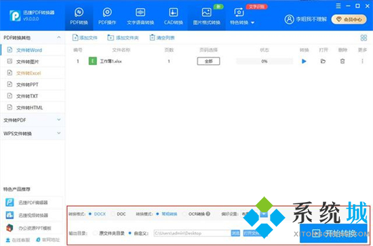Image resolution: width=373 pixels, height=246 pixels.
Task: Click the 开始转换 start conversion button
Action: click(333, 233)
